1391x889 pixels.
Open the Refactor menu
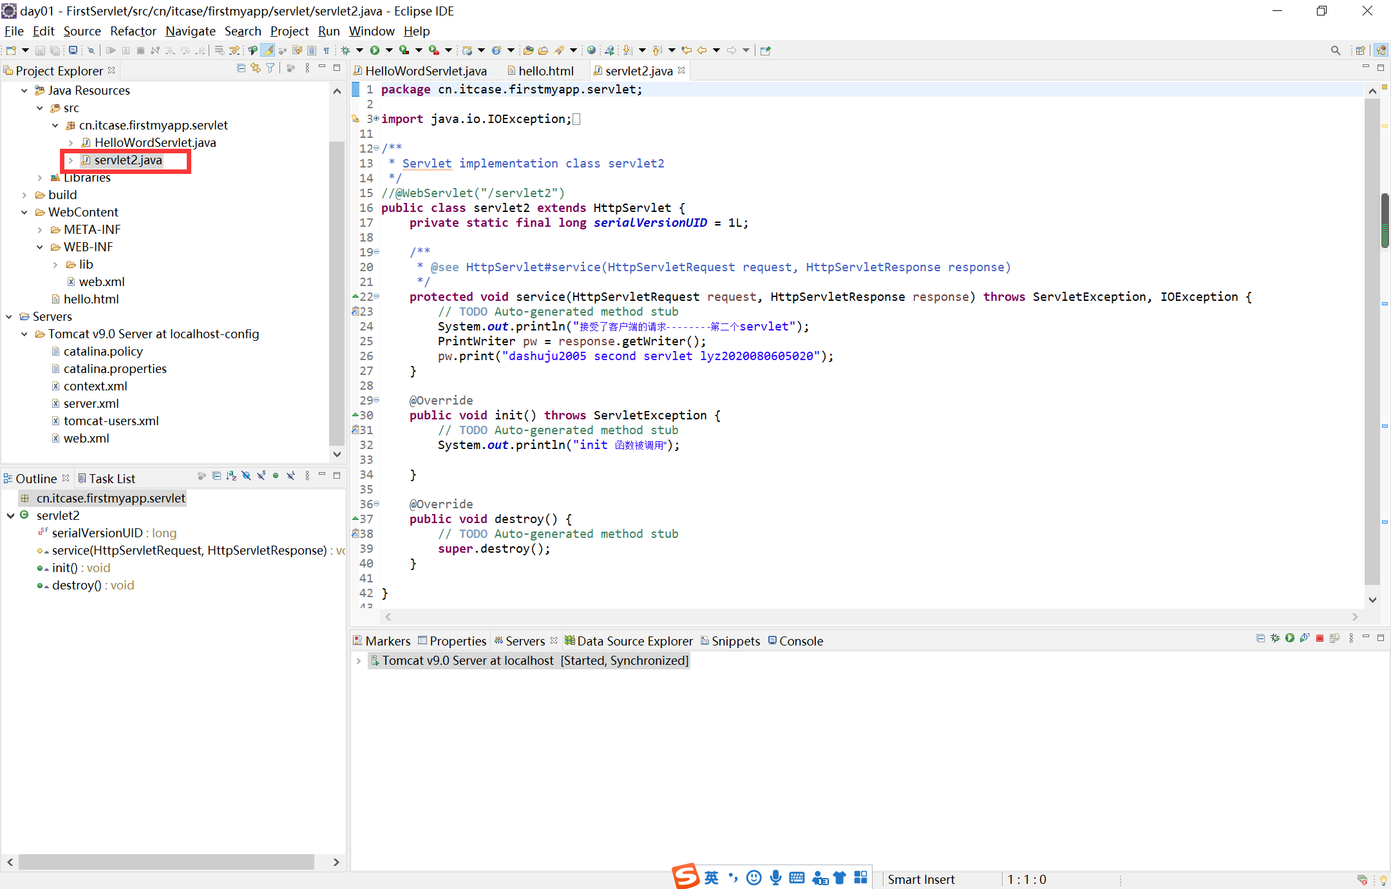tap(133, 31)
